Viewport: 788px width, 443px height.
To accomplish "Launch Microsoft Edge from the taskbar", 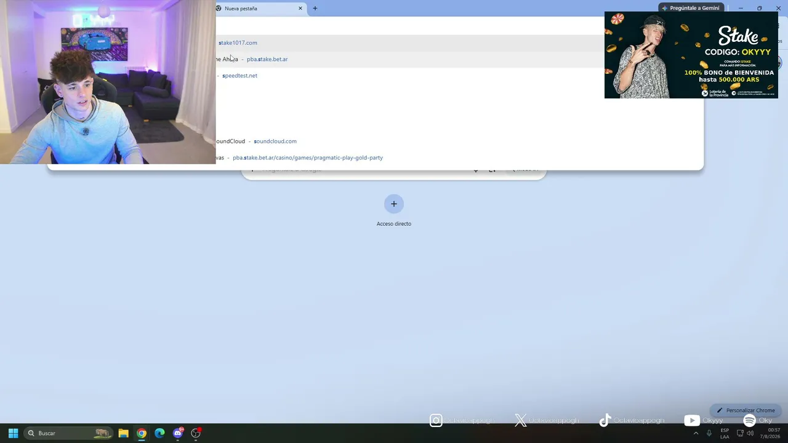I will click(159, 433).
